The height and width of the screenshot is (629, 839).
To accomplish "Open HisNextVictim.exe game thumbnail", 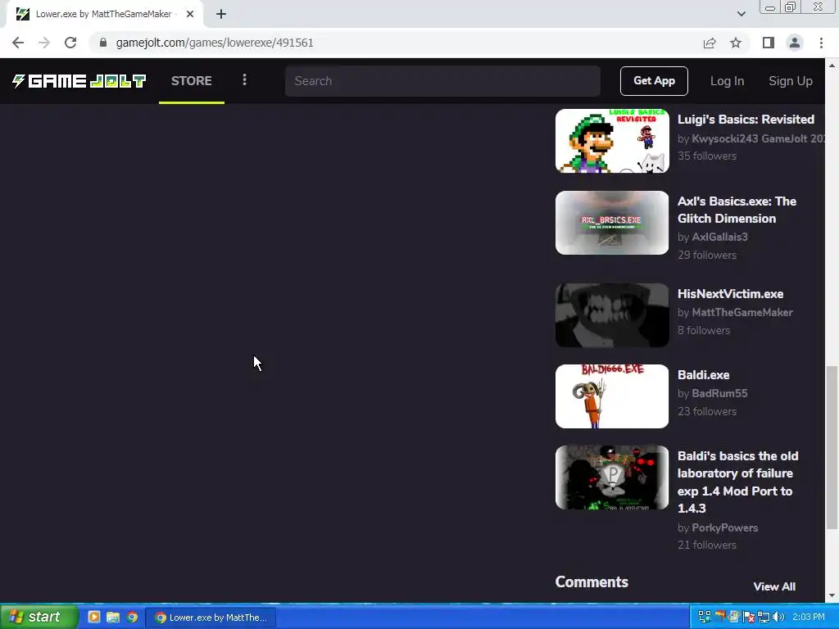I will 612,315.
